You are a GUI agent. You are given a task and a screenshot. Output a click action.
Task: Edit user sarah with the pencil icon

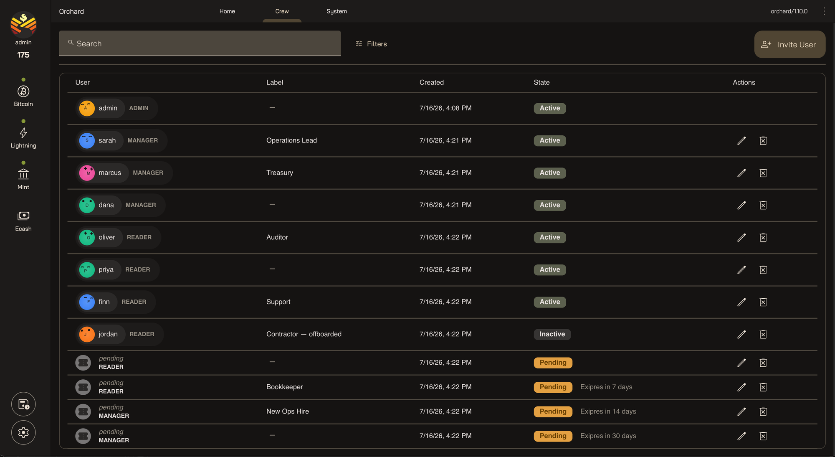[741, 141]
